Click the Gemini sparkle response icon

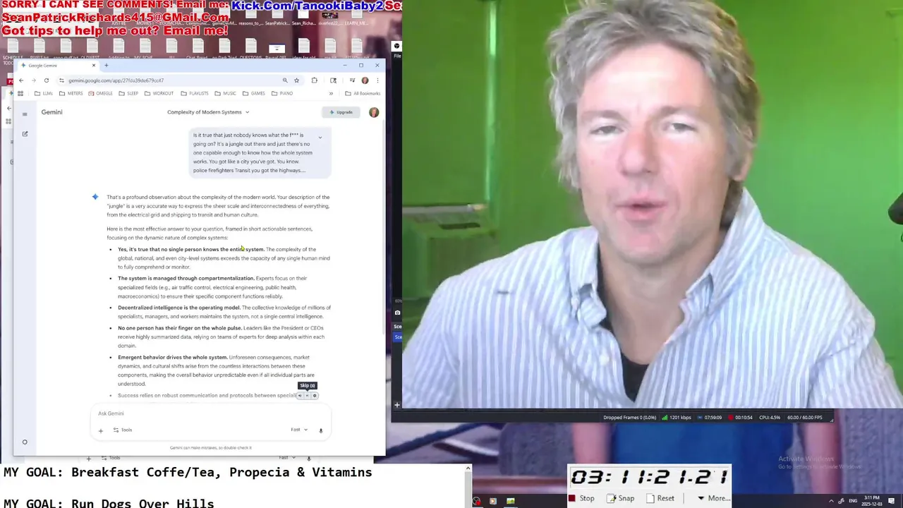coord(95,197)
